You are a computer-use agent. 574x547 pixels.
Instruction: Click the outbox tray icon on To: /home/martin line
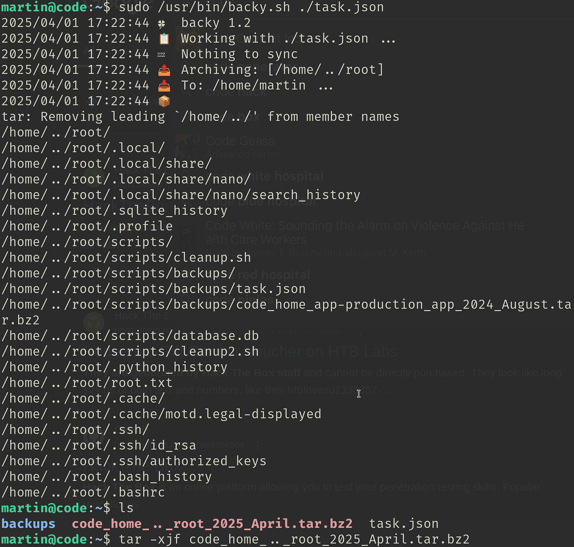coord(164,85)
